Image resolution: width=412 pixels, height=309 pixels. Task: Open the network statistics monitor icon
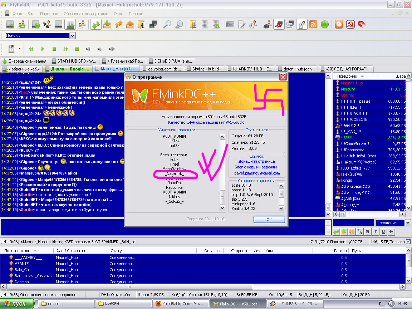coord(153,25)
